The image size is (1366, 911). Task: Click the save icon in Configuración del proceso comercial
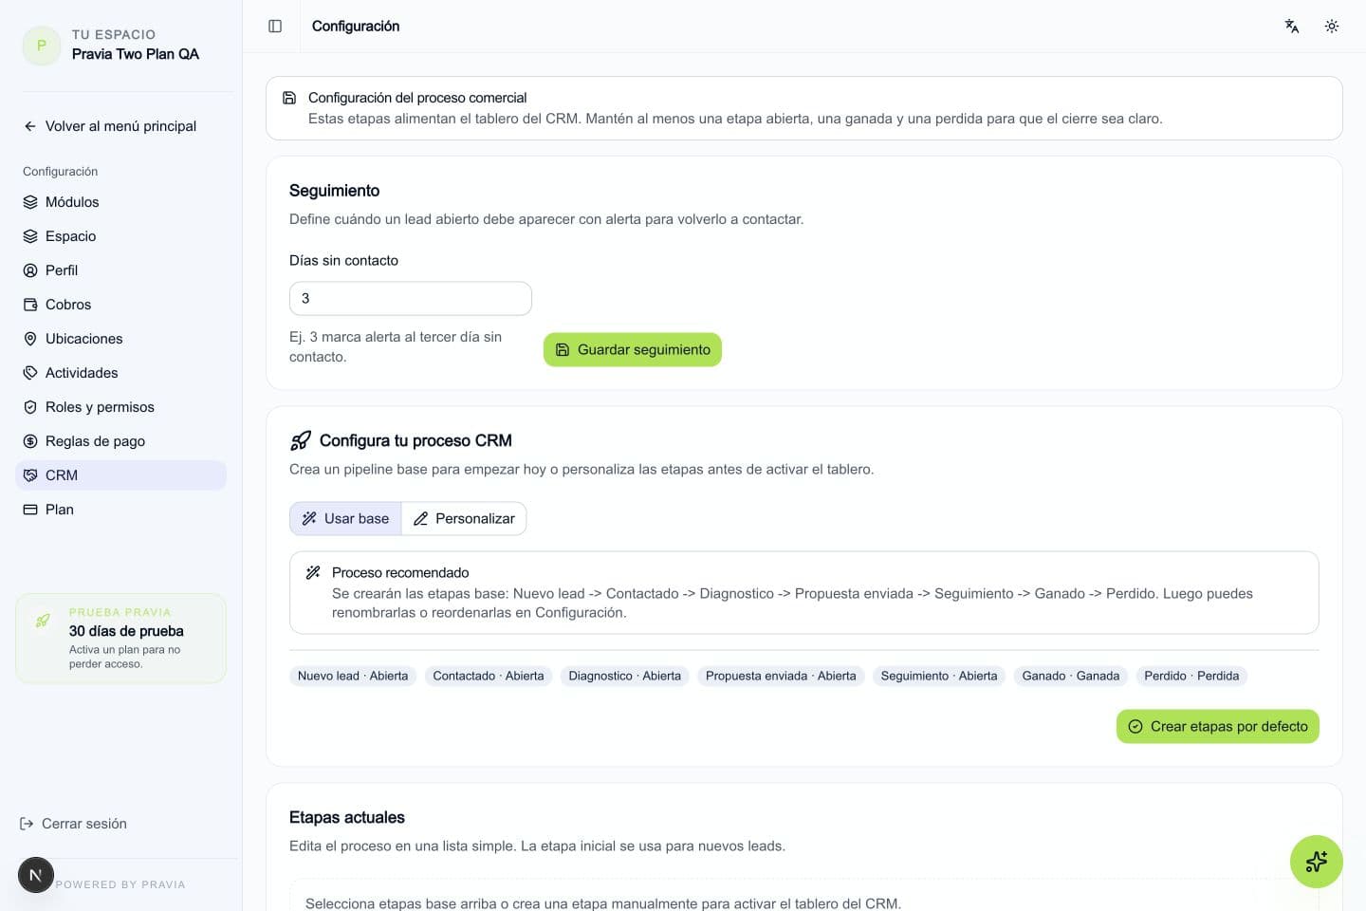[289, 98]
